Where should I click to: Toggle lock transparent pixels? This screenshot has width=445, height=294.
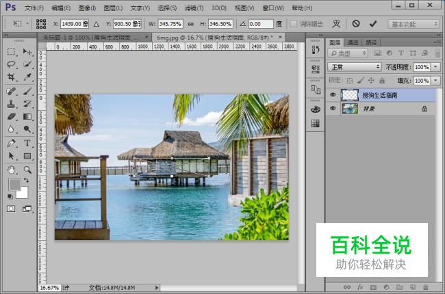350,81
